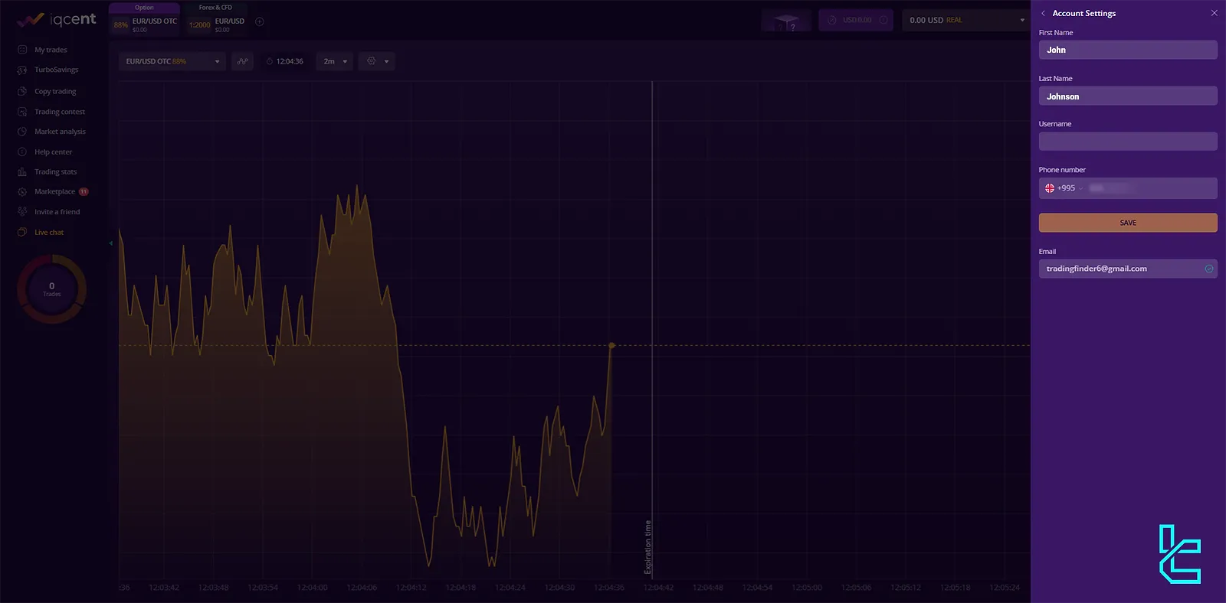Add a new asset tab with plus icon
This screenshot has height=603, width=1226.
(x=259, y=21)
